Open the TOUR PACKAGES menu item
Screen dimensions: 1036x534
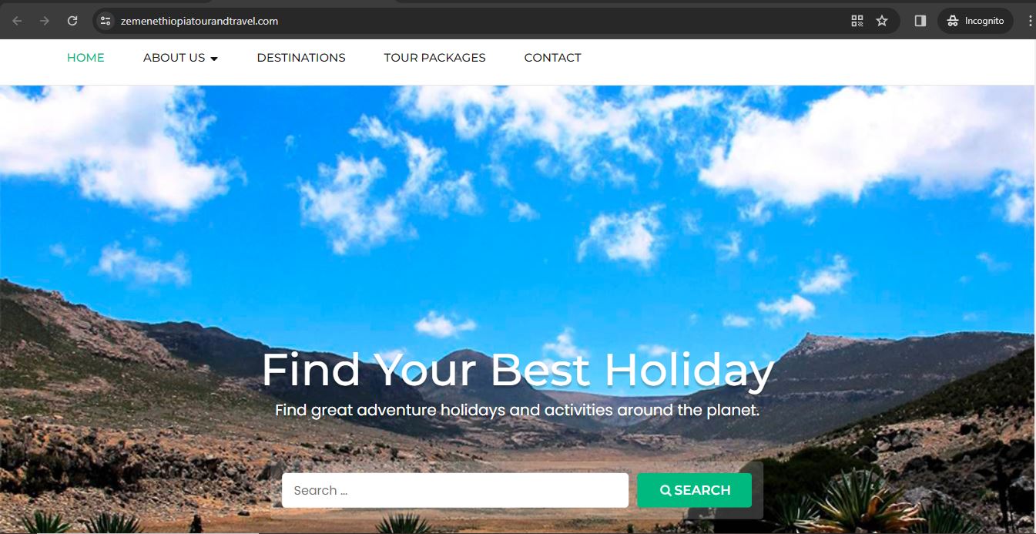click(434, 58)
